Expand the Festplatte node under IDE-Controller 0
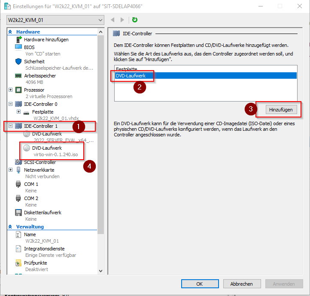The width and height of the screenshot is (310, 296). (x=18, y=112)
